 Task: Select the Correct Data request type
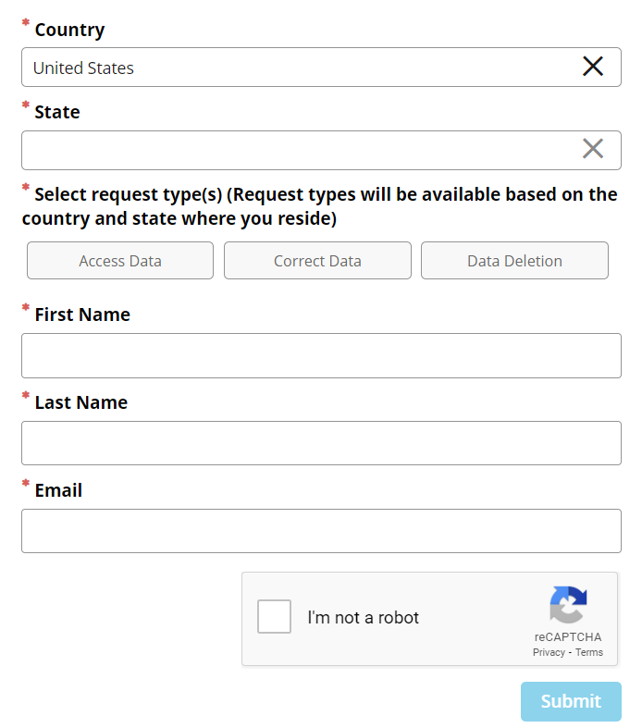click(x=317, y=261)
